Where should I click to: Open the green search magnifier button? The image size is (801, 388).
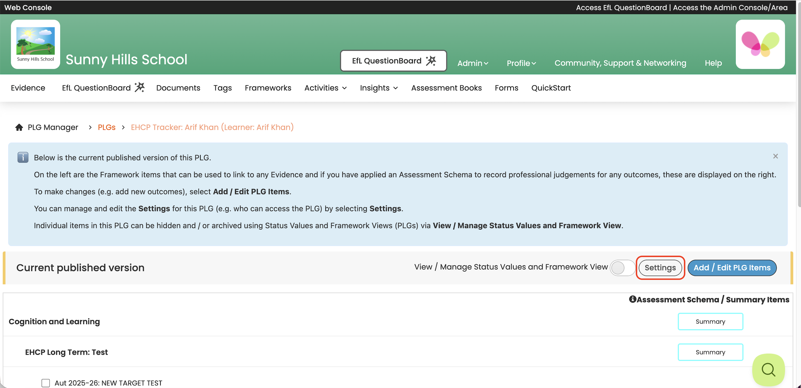(x=768, y=369)
